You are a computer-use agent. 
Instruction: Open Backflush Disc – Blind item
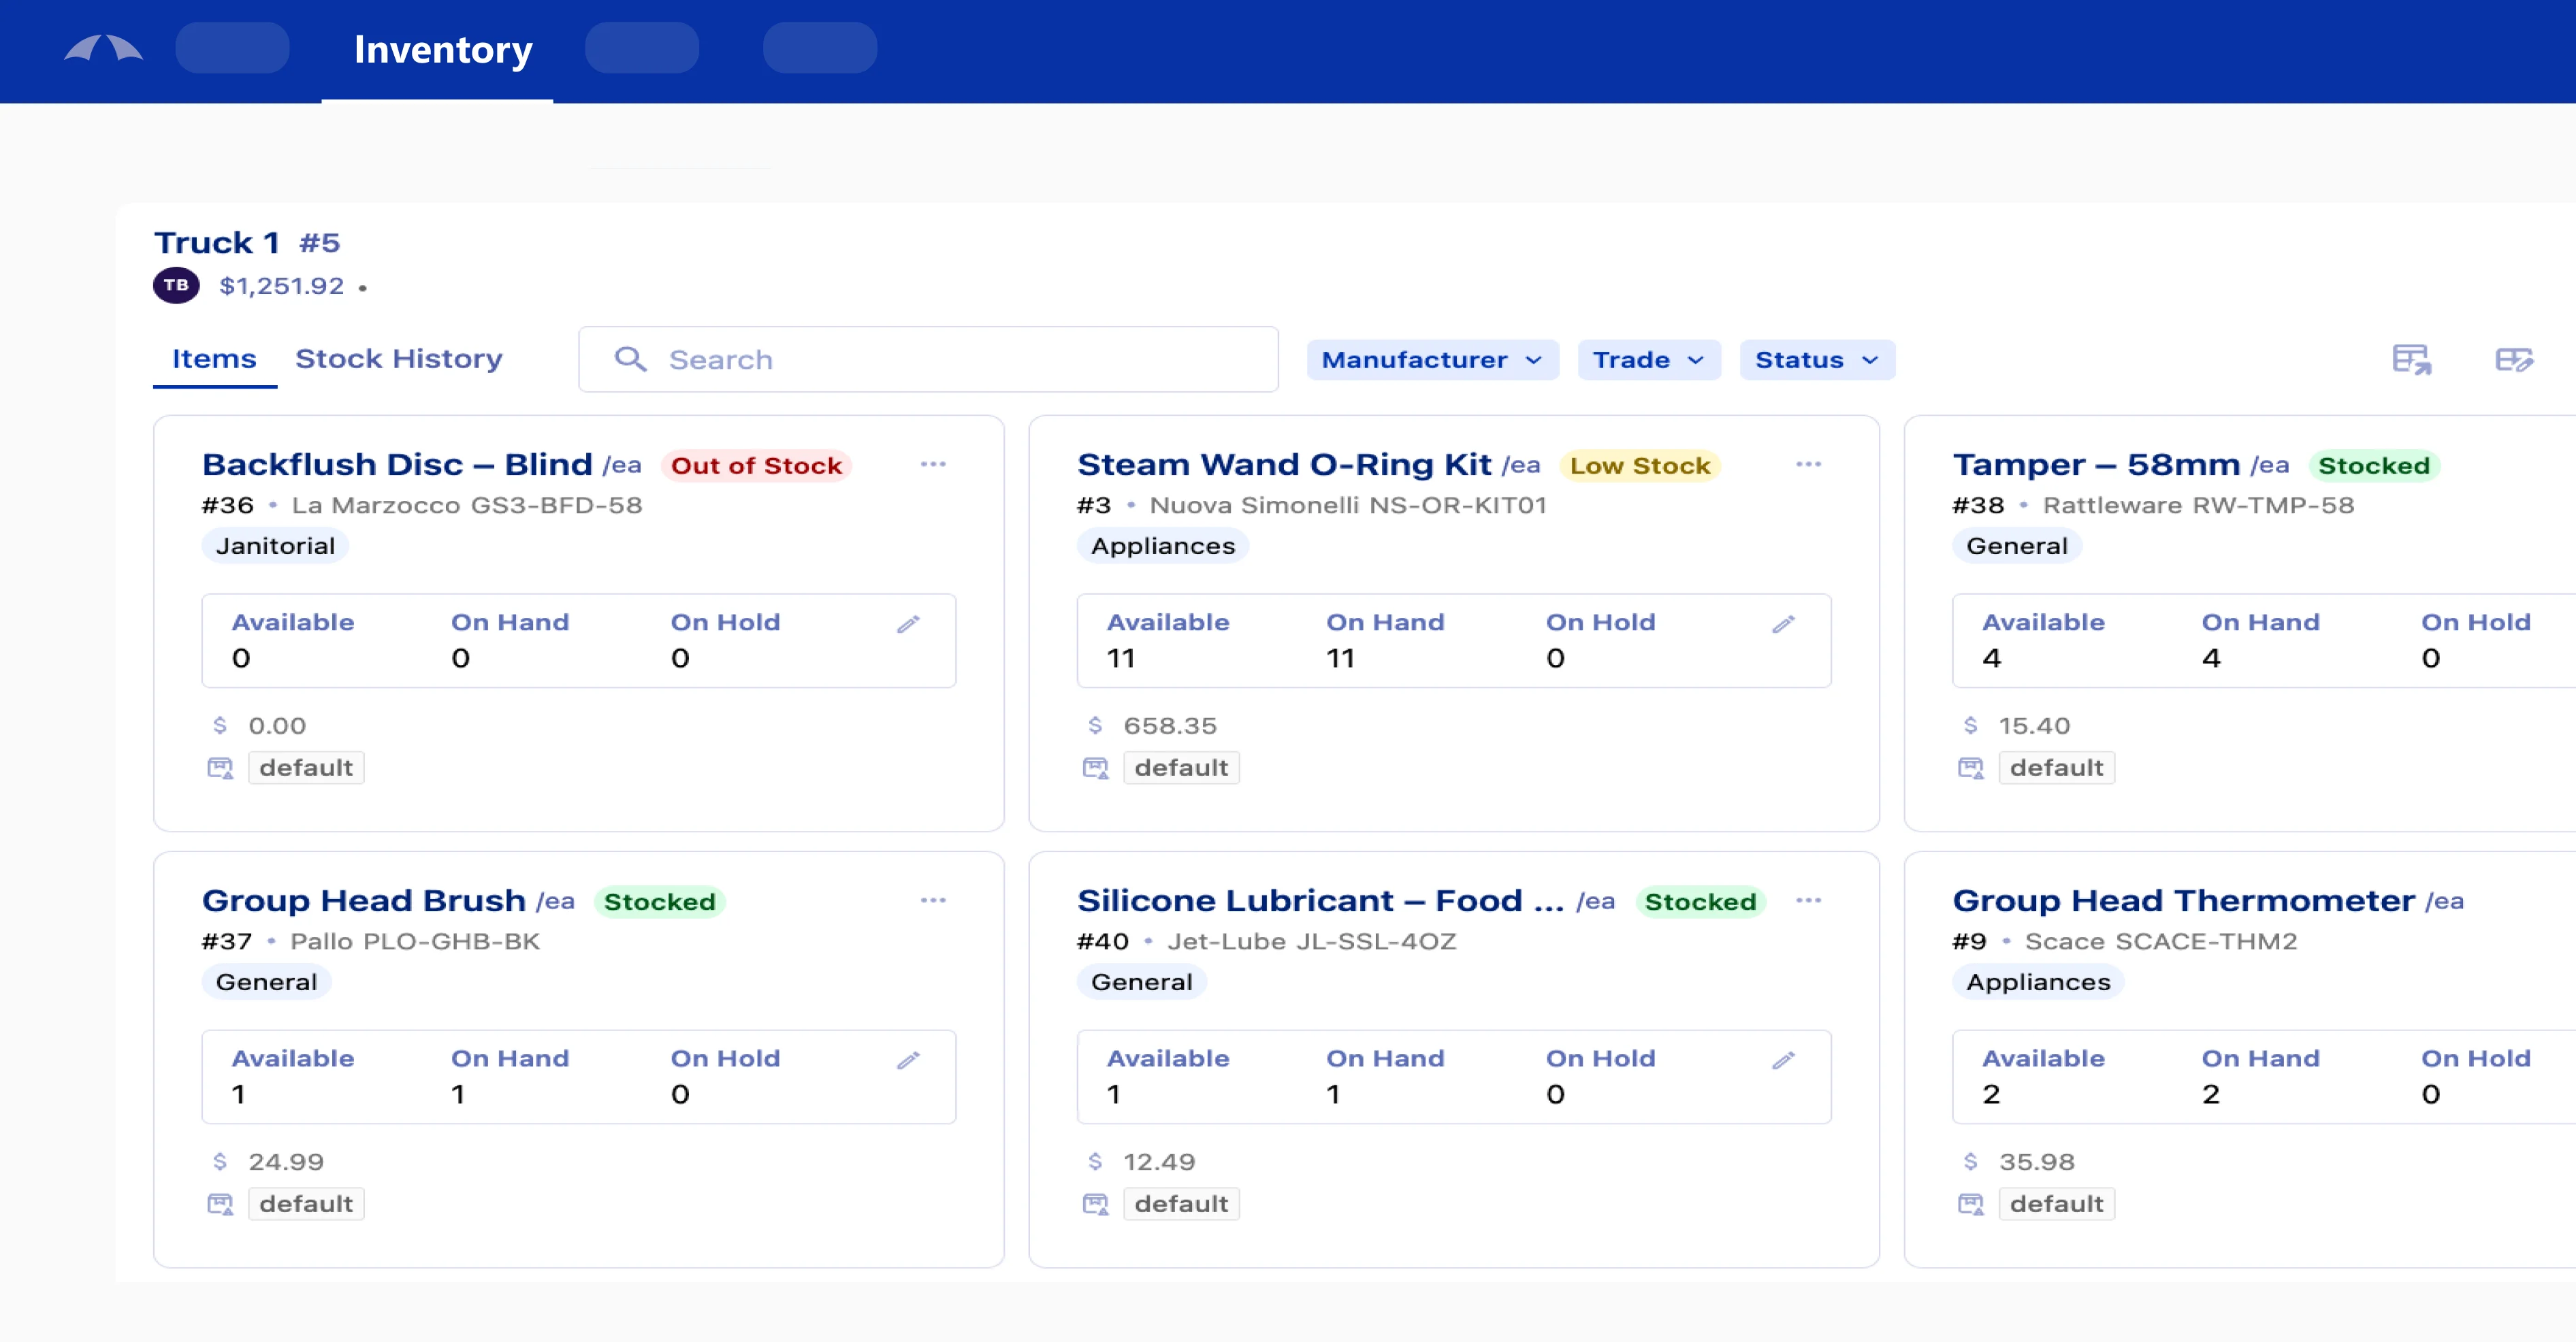tap(397, 464)
